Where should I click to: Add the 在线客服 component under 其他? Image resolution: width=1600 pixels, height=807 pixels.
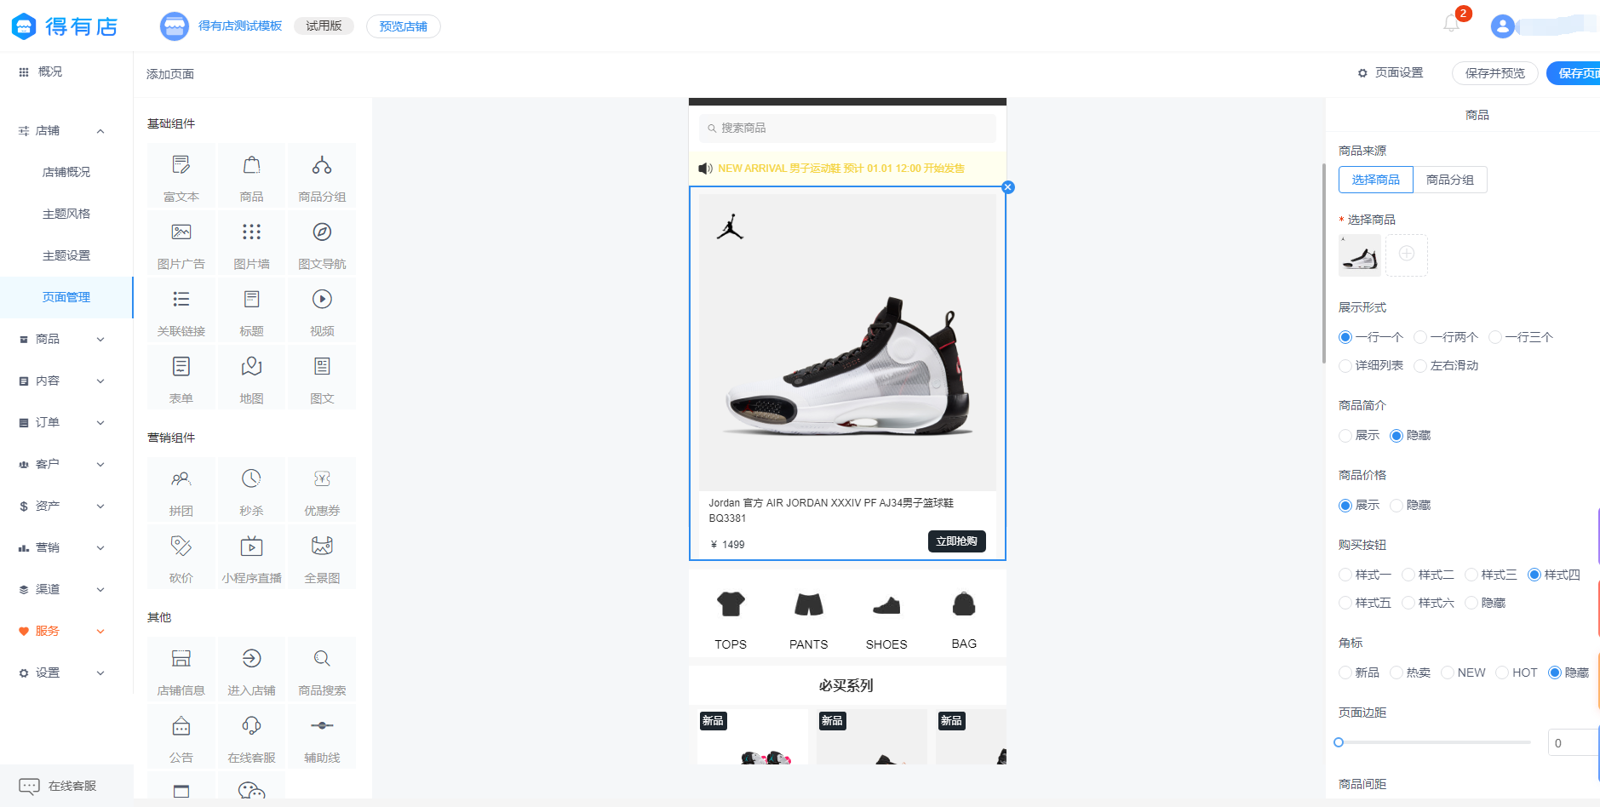point(251,737)
